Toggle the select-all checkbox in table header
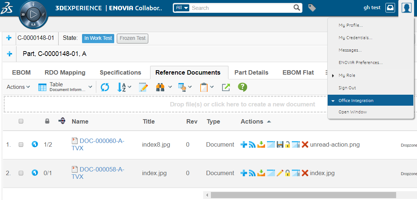This screenshot has width=417, height=200. point(21,121)
